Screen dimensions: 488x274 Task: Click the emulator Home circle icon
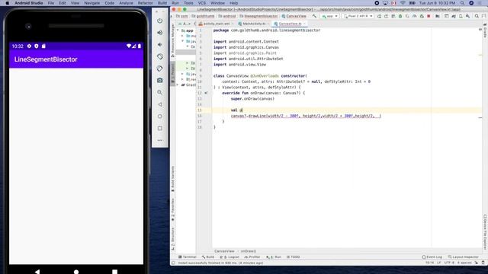tap(159, 116)
